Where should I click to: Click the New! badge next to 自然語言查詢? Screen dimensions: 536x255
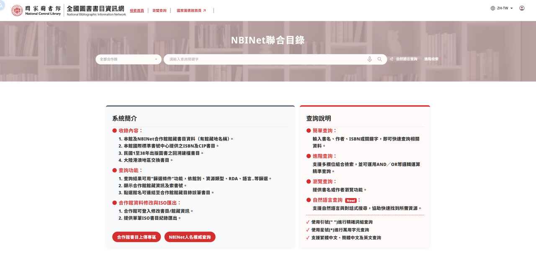(x=351, y=201)
